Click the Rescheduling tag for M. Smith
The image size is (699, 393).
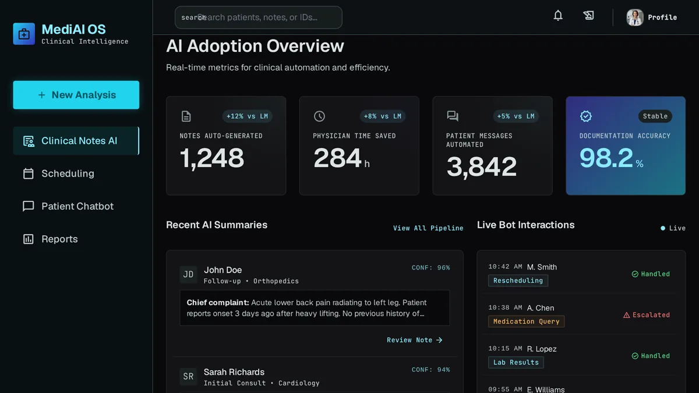pos(518,281)
